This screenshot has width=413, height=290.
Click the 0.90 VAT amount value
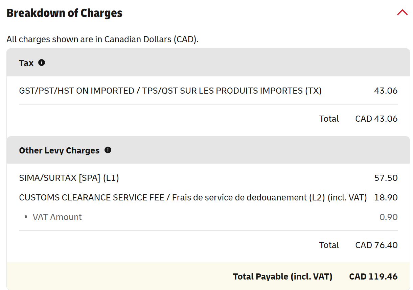[x=389, y=217]
